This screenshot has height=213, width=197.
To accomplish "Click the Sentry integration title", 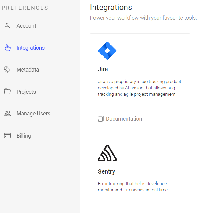I will [106, 171].
